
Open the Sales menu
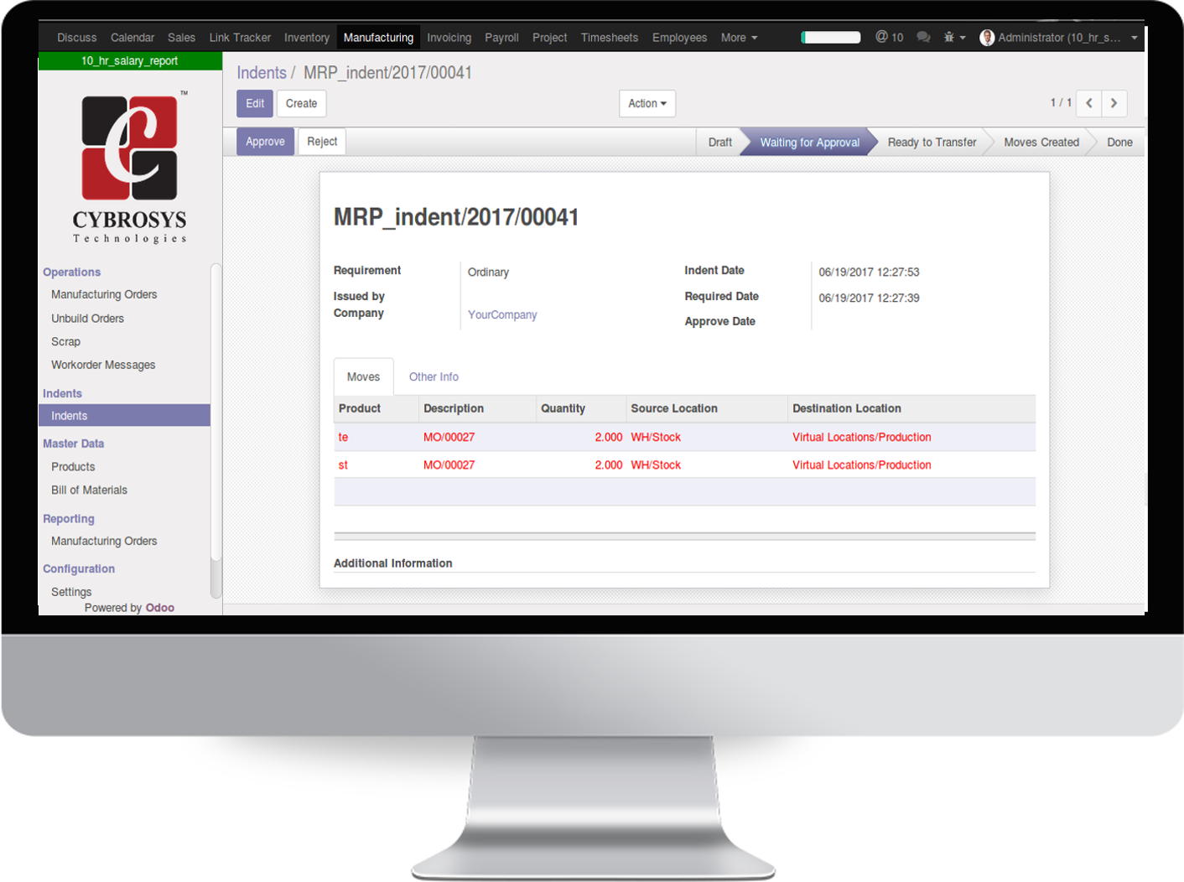pyautogui.click(x=181, y=38)
